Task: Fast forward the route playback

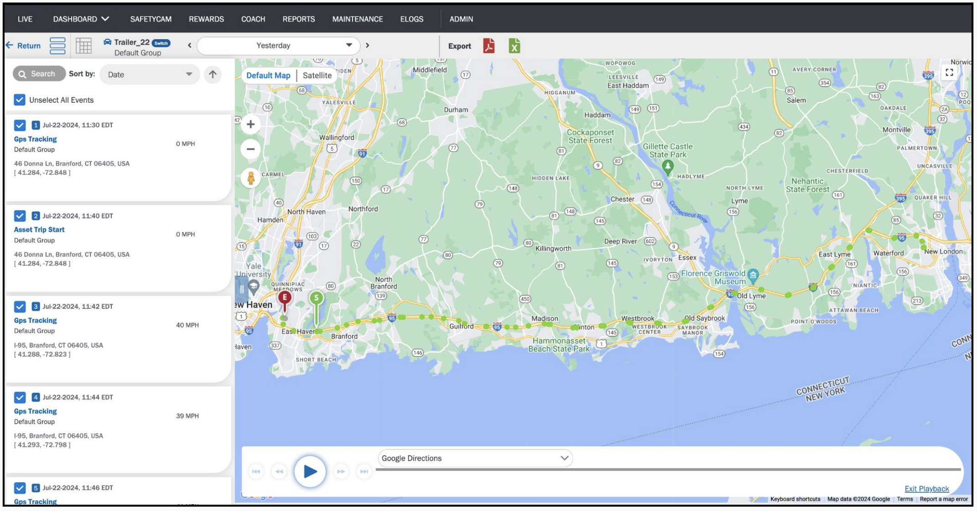Action: (x=341, y=471)
